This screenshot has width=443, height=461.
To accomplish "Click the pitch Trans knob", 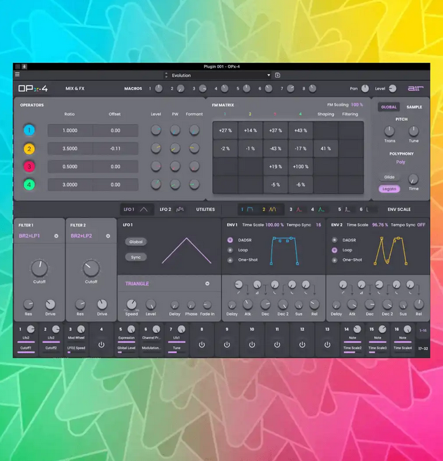I will [390, 131].
